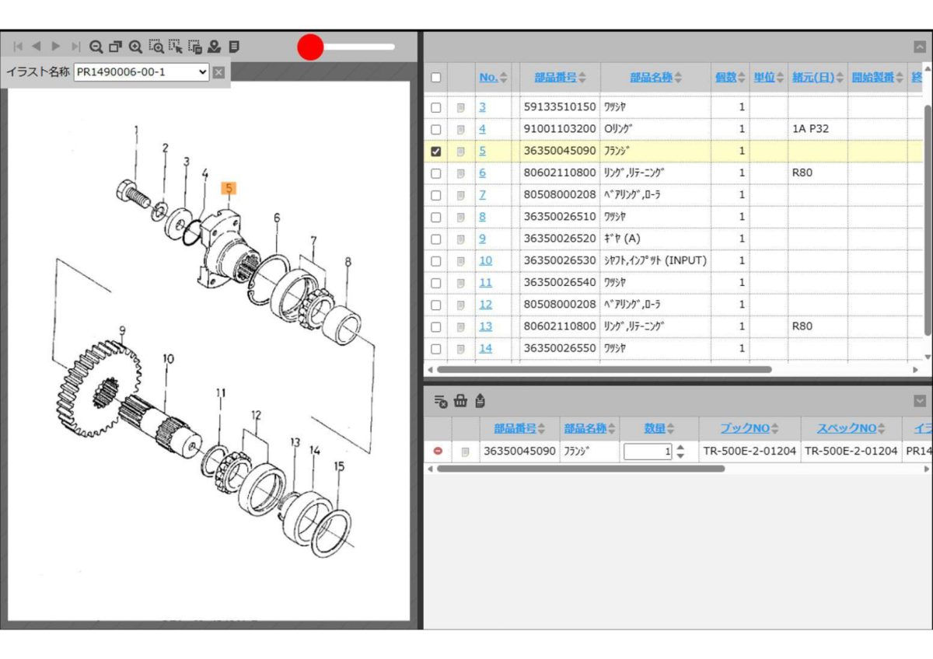This screenshot has width=933, height=659.
Task: Open the note icon for row No. 5
Action: (x=460, y=152)
